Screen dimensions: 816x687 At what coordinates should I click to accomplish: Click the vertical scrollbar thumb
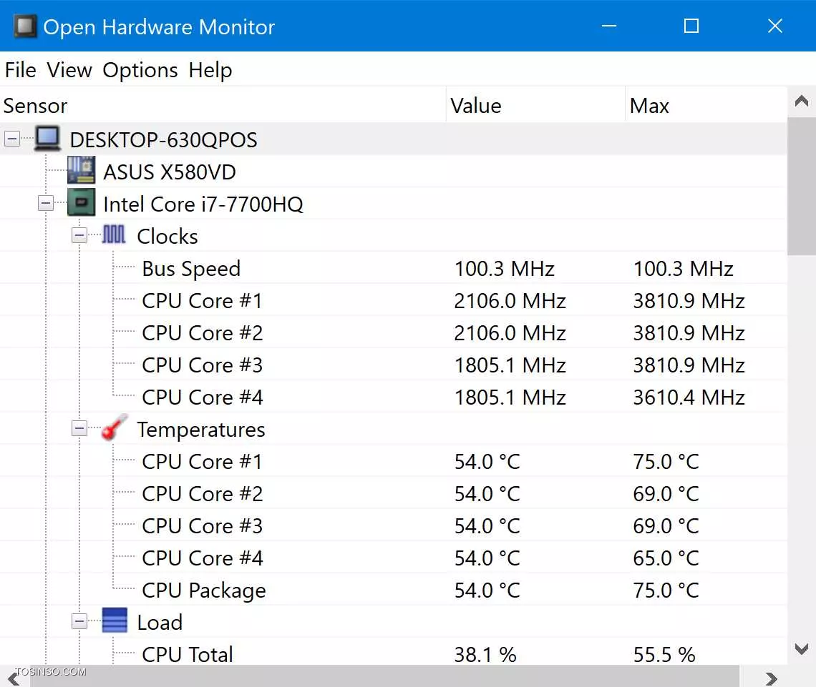(802, 186)
